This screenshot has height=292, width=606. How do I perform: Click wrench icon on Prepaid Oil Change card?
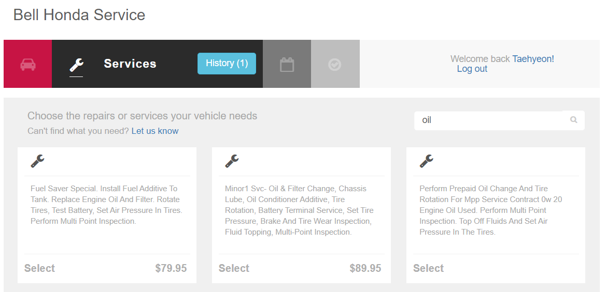pos(426,161)
